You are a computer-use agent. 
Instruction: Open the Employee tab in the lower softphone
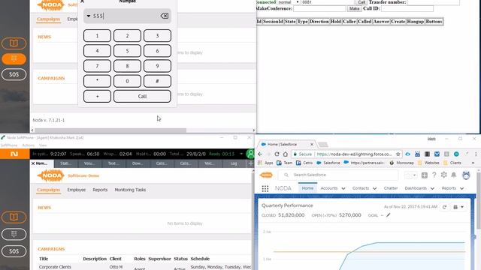click(77, 190)
